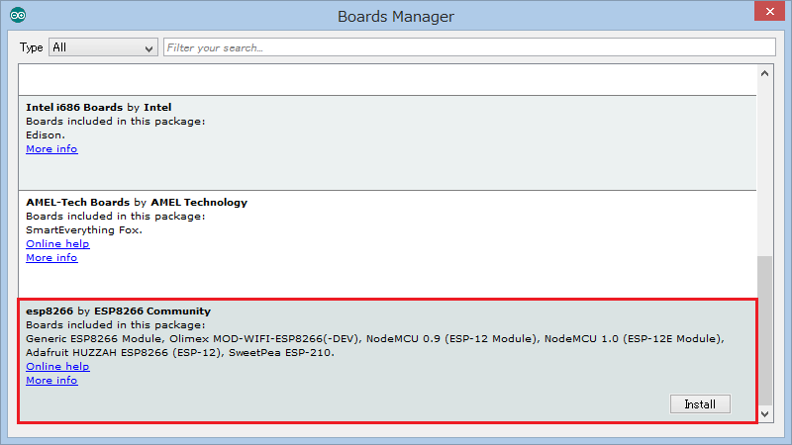Open More info link for AMEL-Tech Boards

51,257
